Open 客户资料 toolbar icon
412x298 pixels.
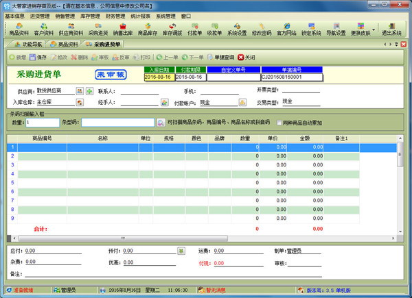pos(44,29)
